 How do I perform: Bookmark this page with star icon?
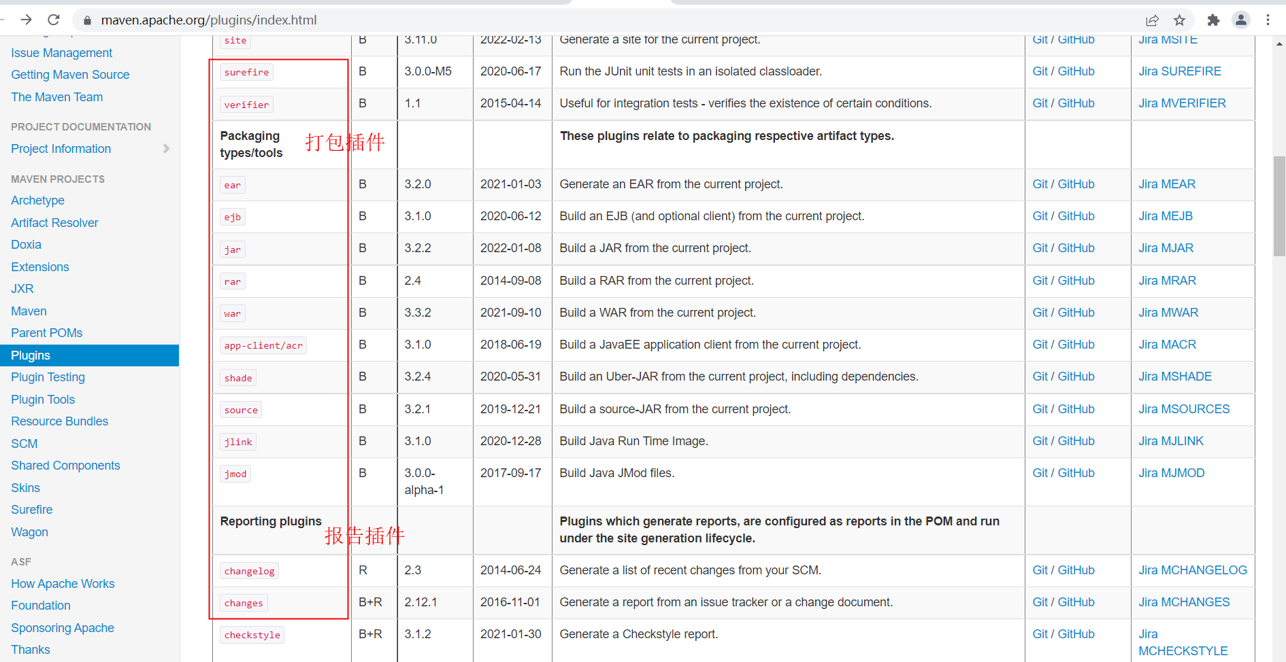pos(1180,20)
